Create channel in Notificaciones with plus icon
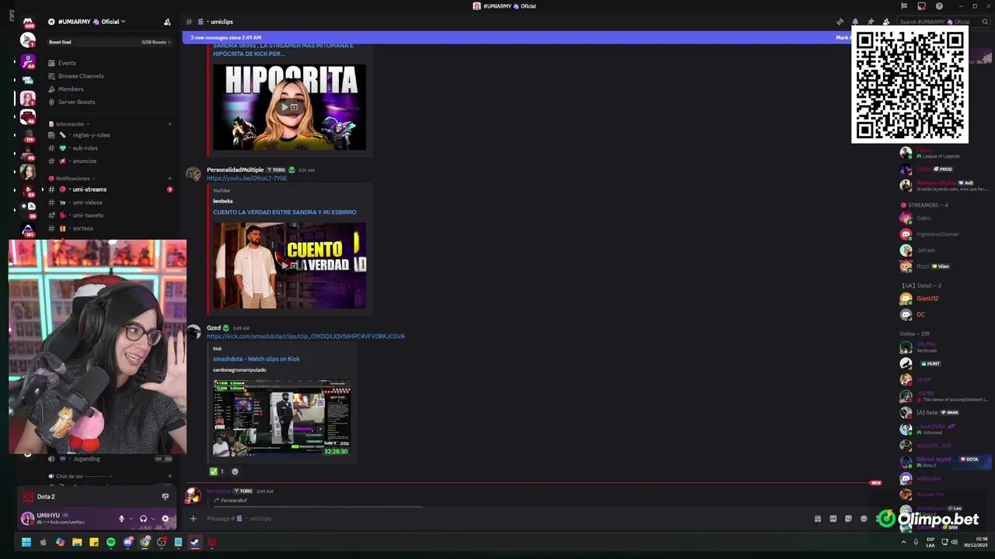This screenshot has width=995, height=559. point(169,179)
